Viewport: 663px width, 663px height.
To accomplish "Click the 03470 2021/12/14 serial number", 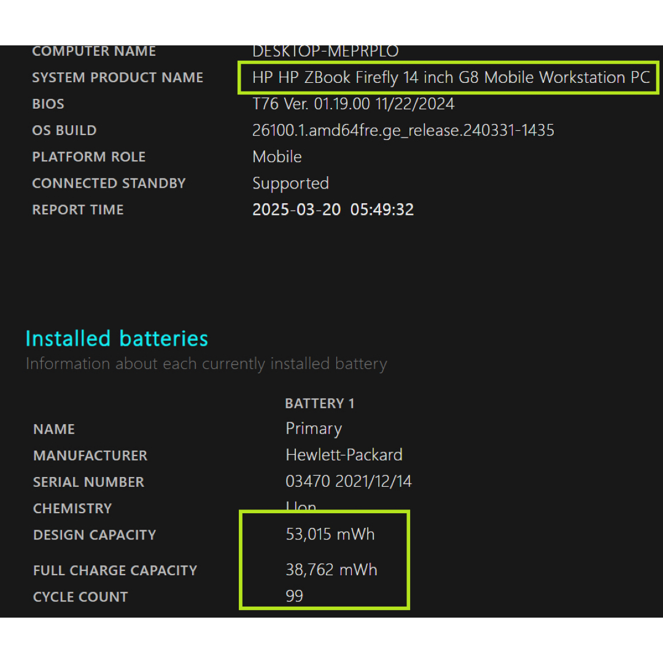I will click(349, 482).
